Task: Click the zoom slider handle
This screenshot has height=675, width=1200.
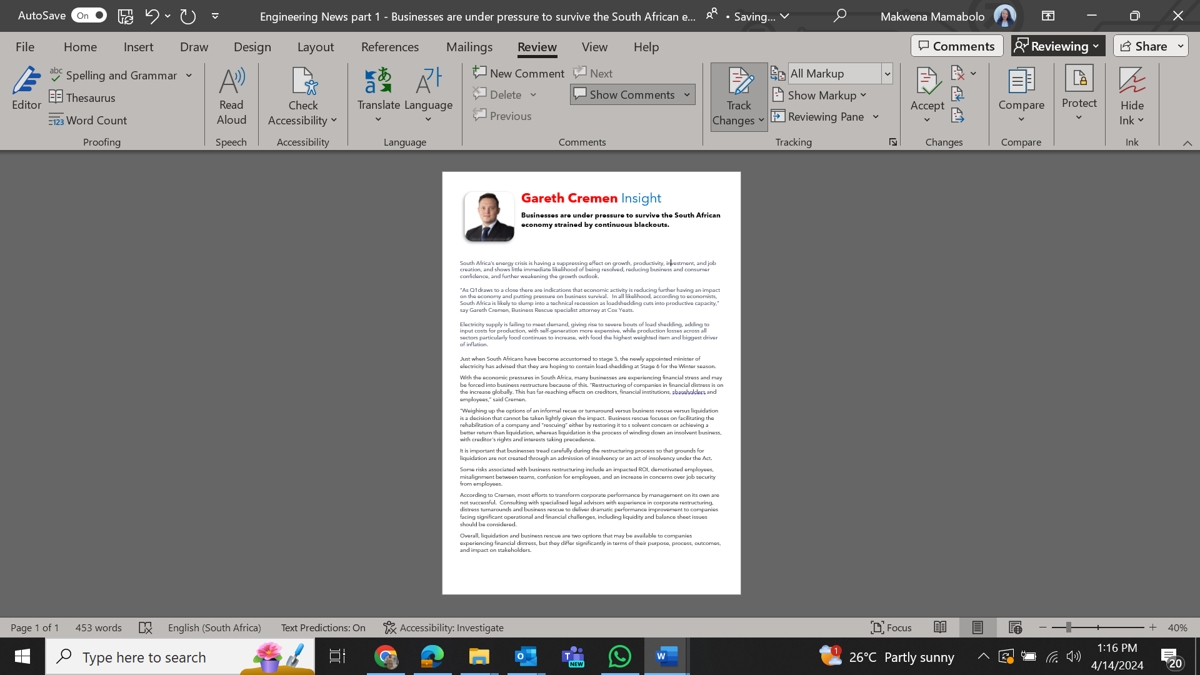Action: (x=1068, y=627)
